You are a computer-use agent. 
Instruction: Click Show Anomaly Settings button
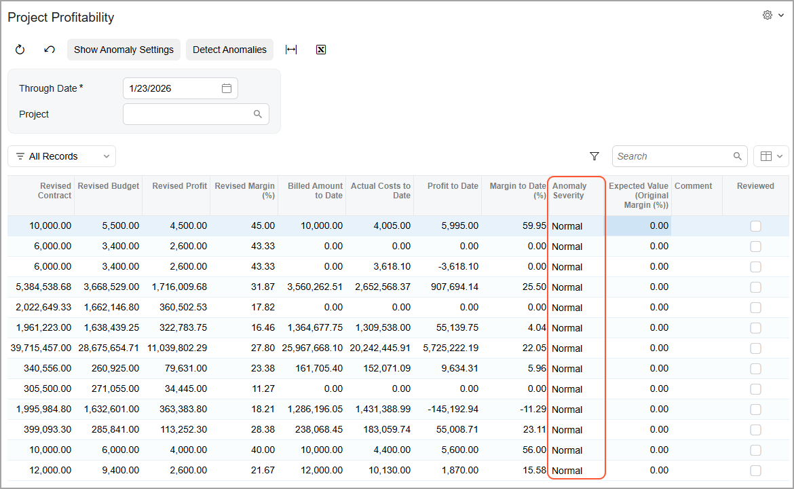[124, 50]
